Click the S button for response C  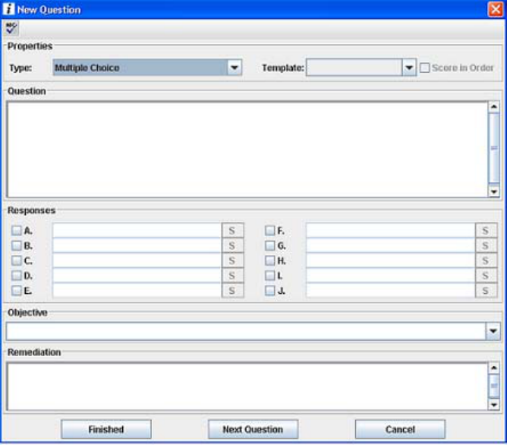[x=232, y=260]
